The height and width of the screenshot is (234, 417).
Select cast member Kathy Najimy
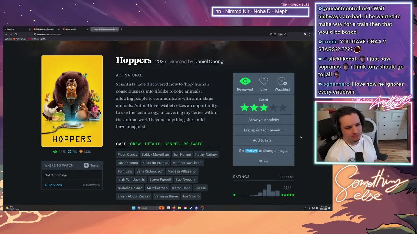tap(206, 154)
